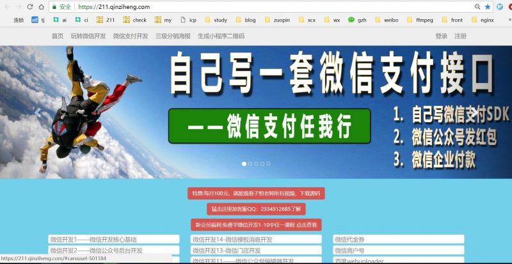Show previous carousel slide with left arrow
Viewport: 512px width, 264px height.
click(x=38, y=113)
